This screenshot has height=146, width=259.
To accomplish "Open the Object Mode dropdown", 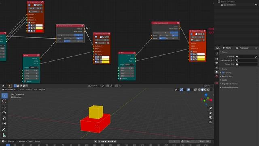I will click(10, 90).
